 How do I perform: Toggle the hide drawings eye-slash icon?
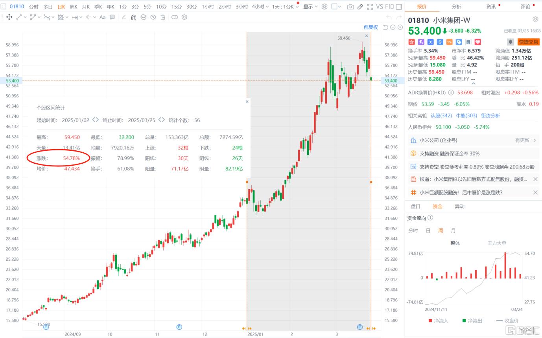tap(153, 17)
